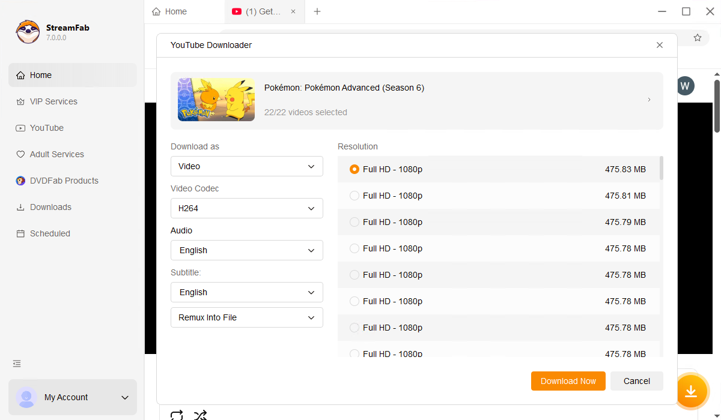Open Adult Services in the sidebar
Image resolution: width=721 pixels, height=420 pixels.
pyautogui.click(x=56, y=154)
